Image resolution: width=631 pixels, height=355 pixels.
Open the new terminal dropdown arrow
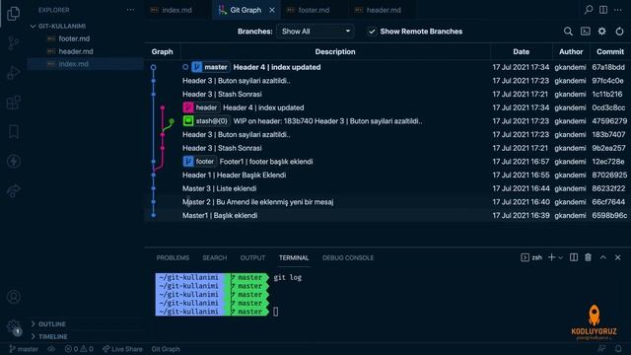pos(561,257)
